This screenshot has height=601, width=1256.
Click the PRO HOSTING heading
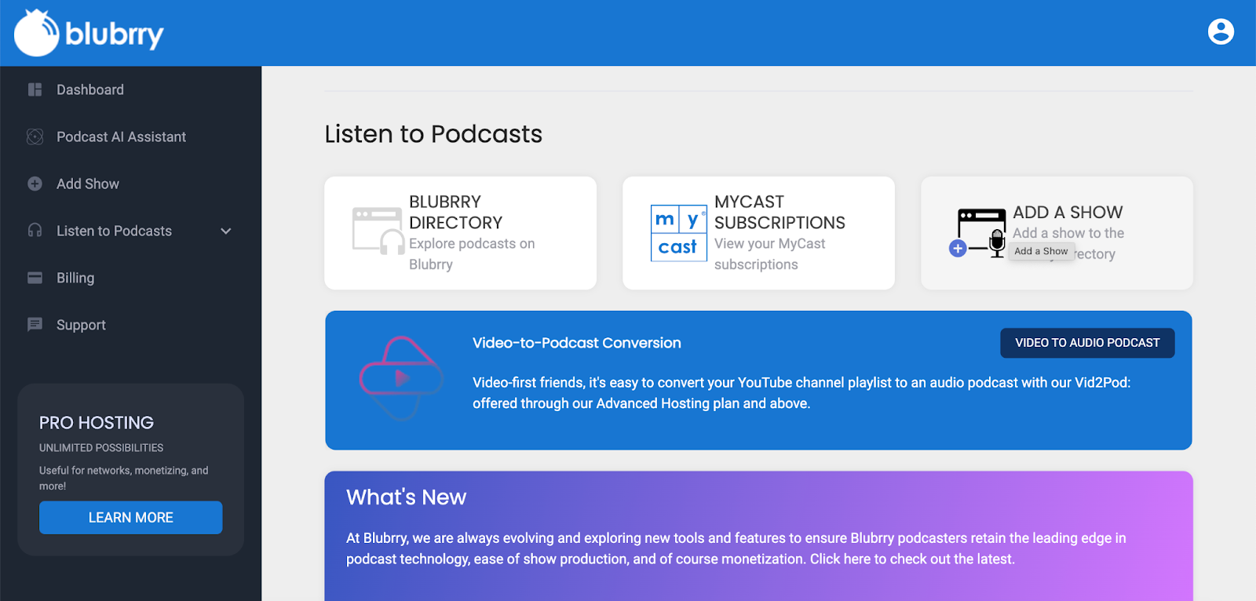97,423
